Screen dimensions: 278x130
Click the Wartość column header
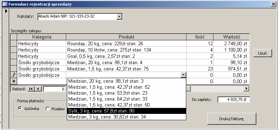(231, 37)
